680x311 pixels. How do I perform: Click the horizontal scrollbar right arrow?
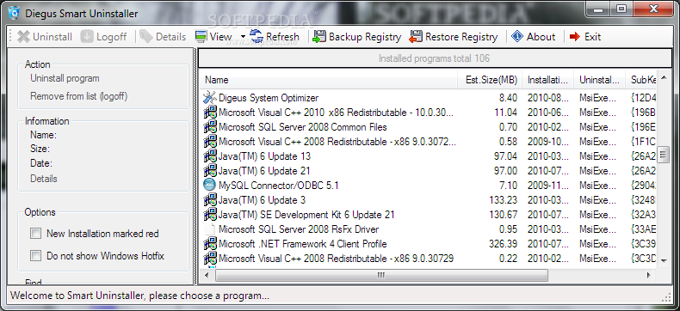[x=649, y=275]
